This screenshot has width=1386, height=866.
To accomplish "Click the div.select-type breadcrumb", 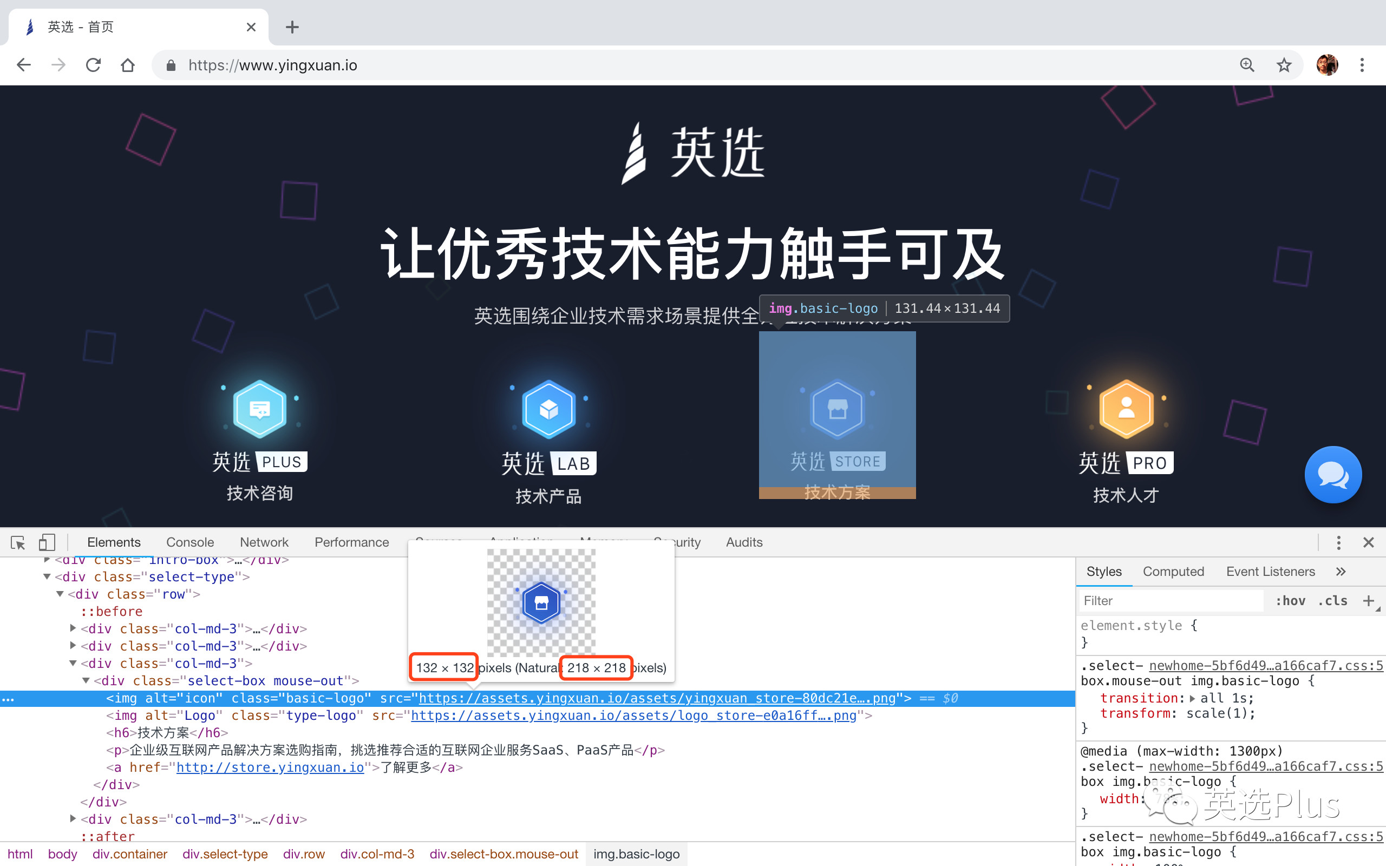I will 225,854.
